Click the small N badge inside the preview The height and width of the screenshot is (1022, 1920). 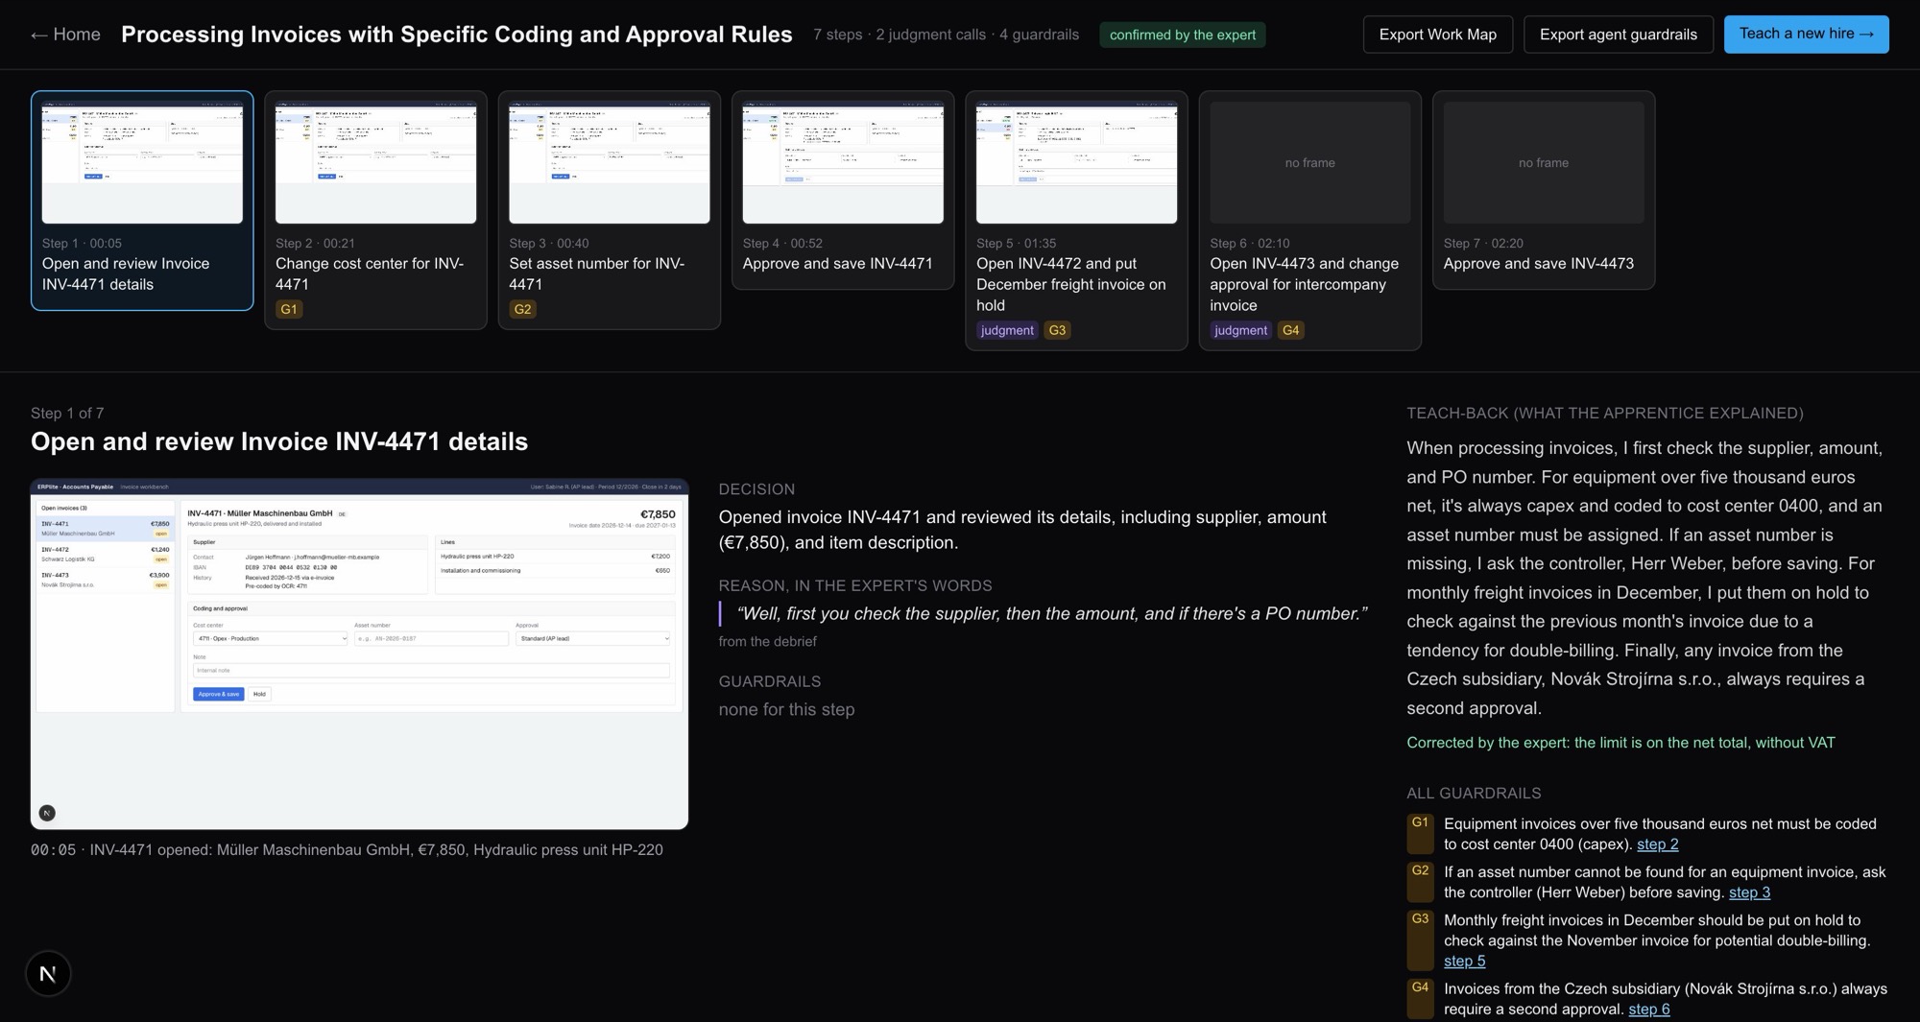47,813
